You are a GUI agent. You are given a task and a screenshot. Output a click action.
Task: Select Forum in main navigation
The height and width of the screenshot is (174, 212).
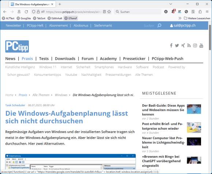88,59
